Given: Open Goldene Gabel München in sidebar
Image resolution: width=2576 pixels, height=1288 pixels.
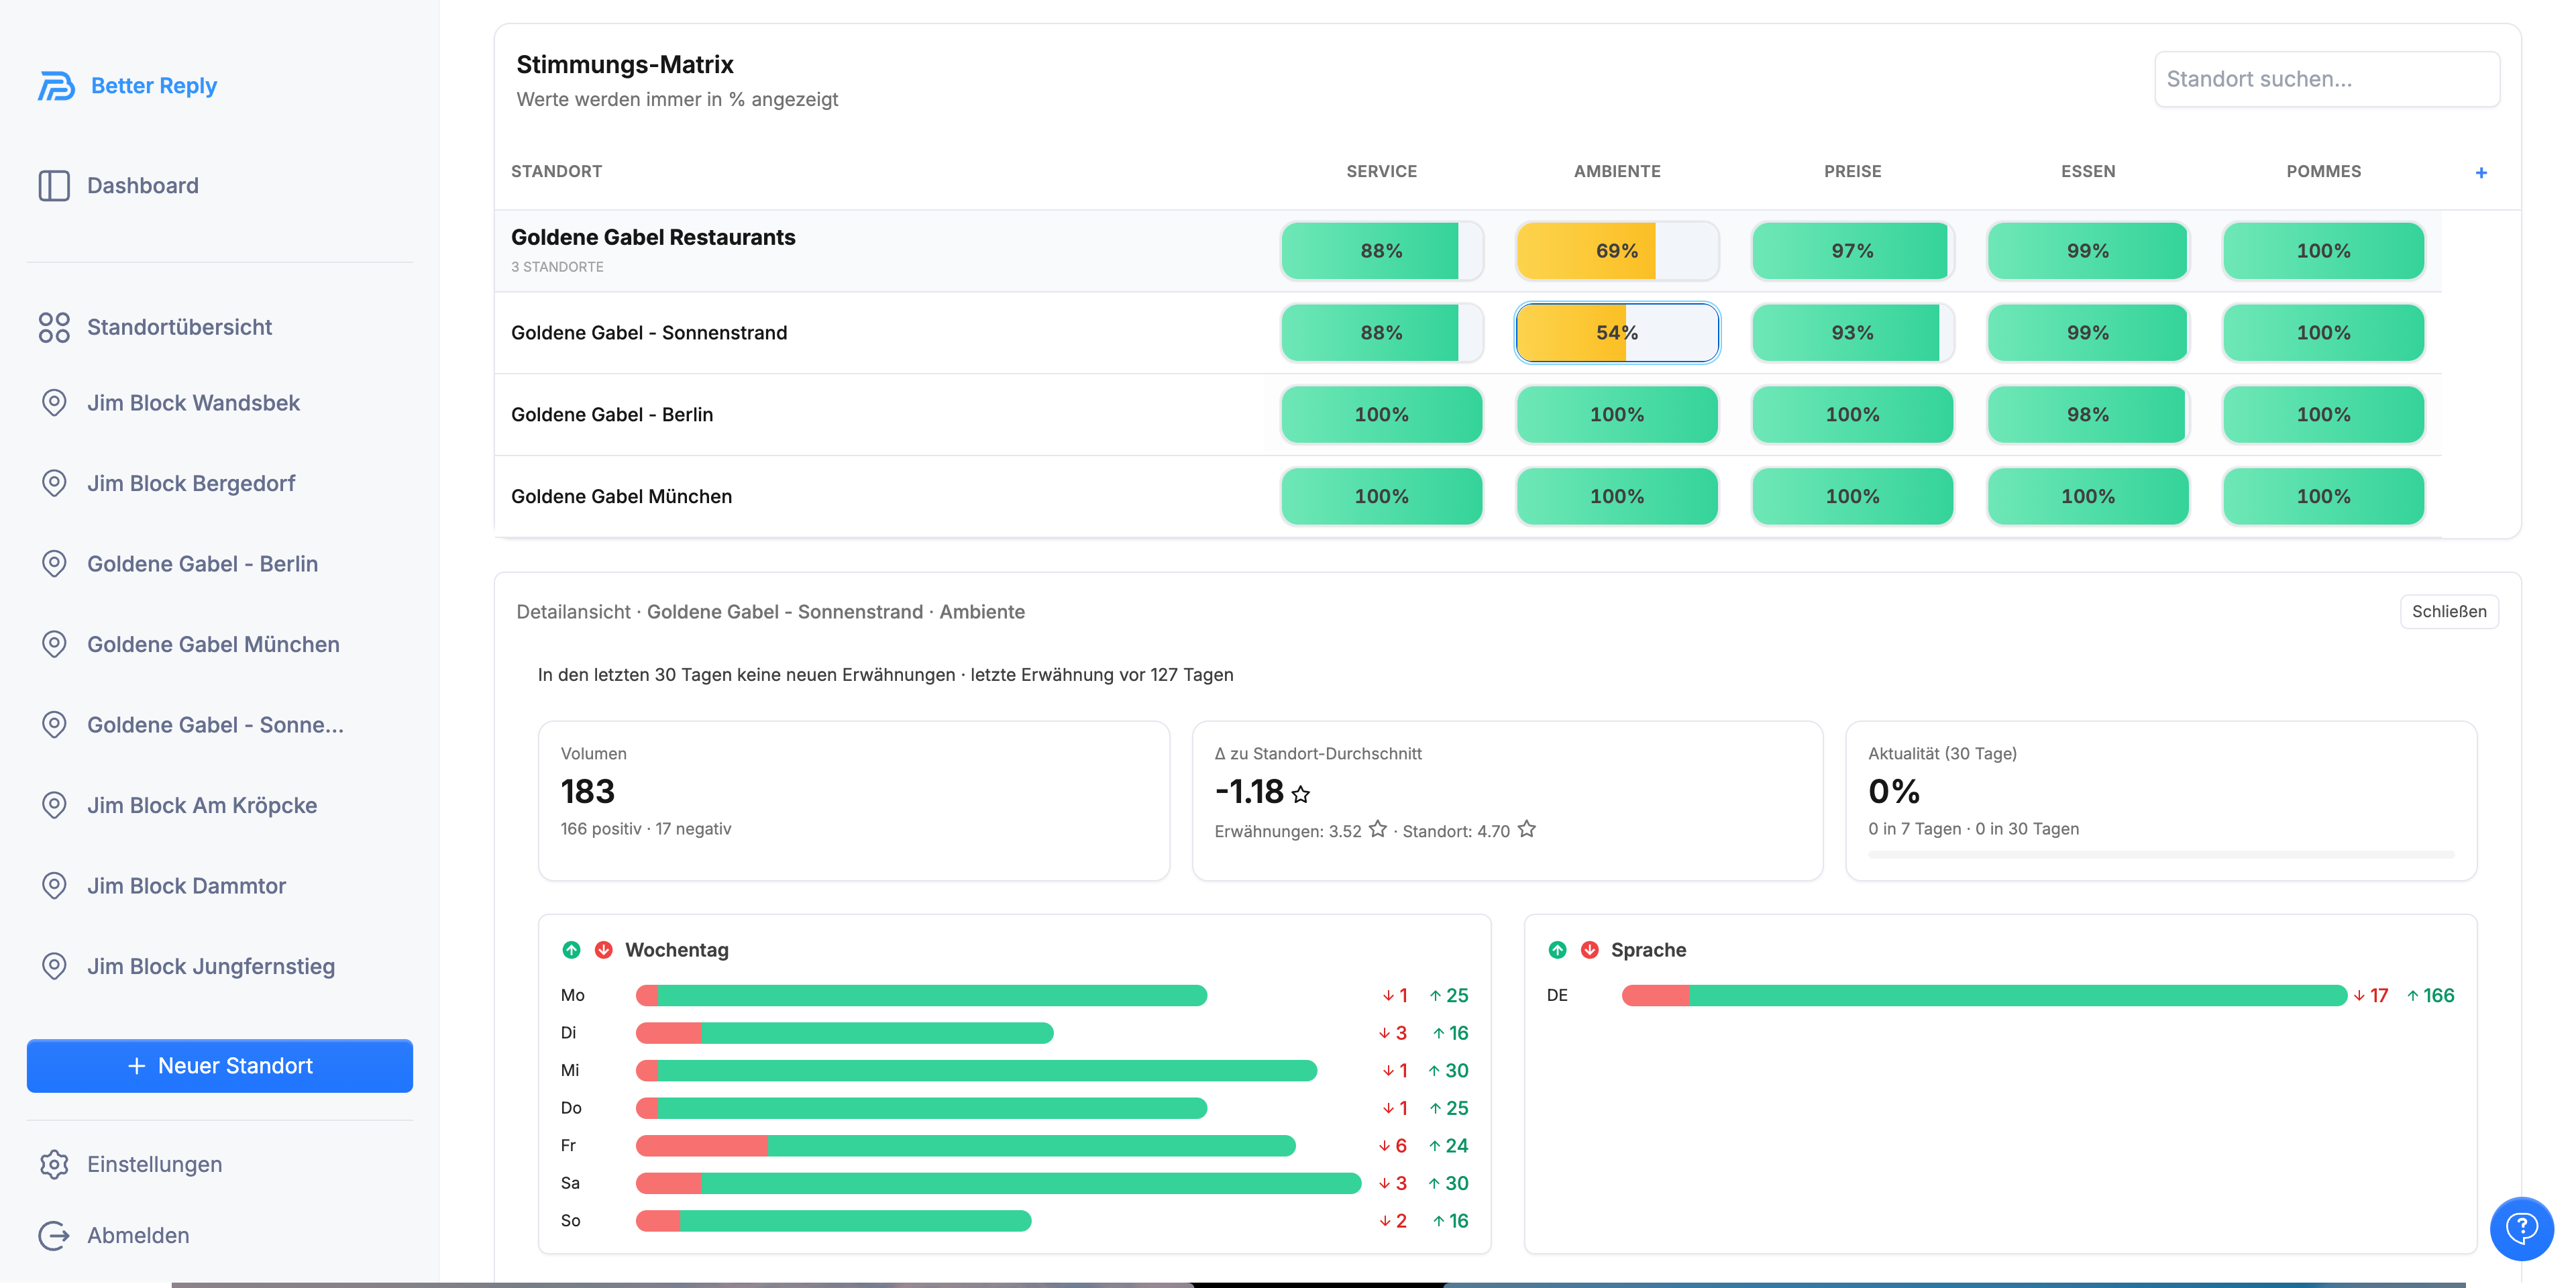Looking at the screenshot, I should pyautogui.click(x=213, y=645).
